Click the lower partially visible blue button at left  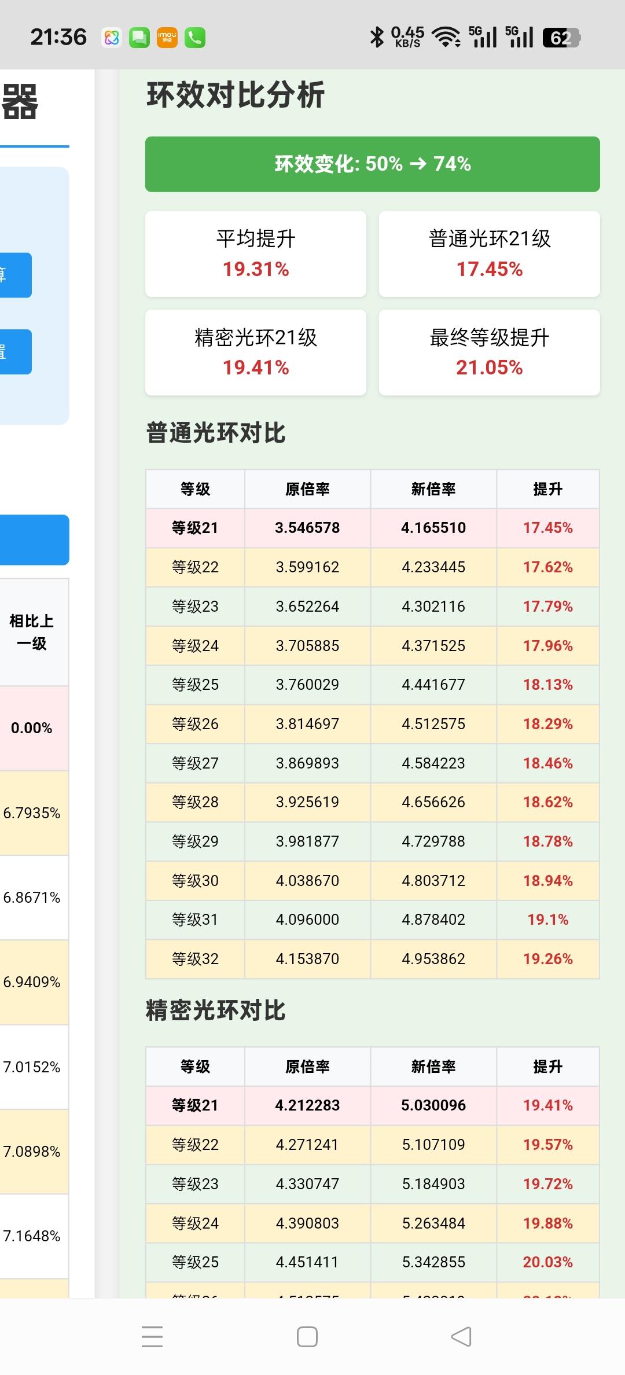pyautogui.click(x=16, y=352)
